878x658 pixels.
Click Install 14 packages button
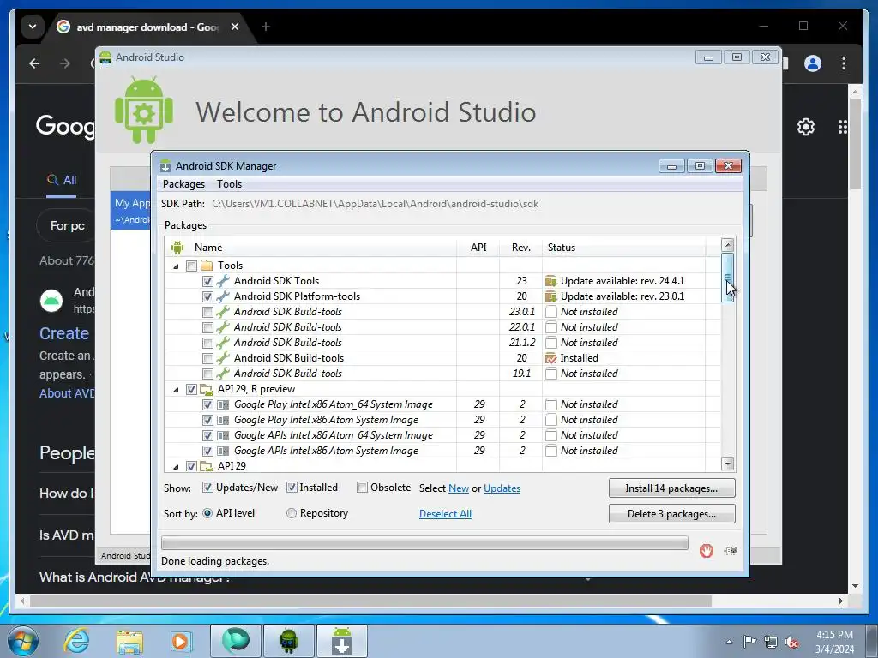coord(671,488)
